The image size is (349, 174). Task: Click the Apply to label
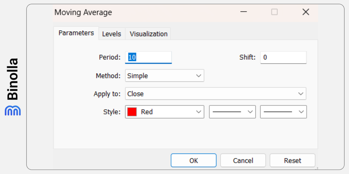[107, 94]
